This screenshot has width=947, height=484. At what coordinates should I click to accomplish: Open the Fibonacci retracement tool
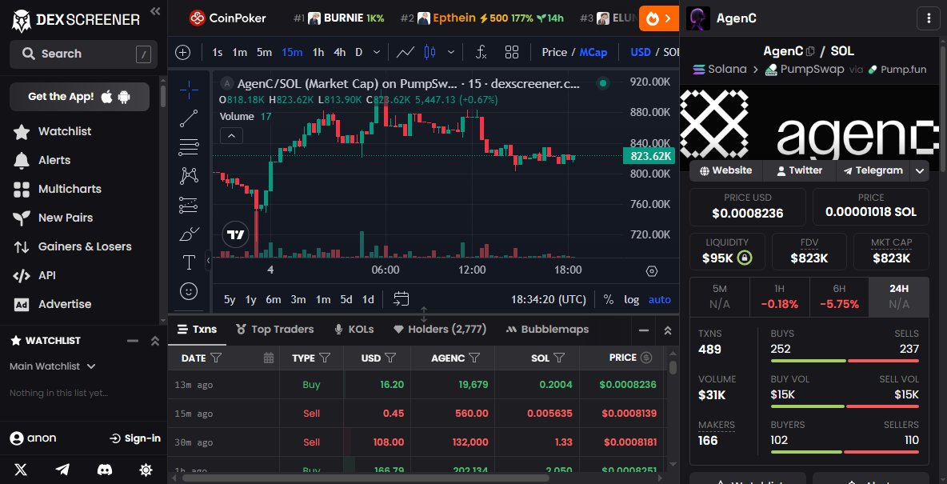(x=189, y=147)
